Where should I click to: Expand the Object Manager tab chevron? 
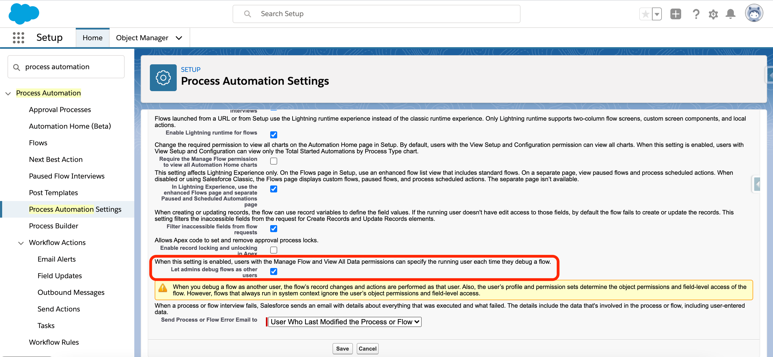179,38
